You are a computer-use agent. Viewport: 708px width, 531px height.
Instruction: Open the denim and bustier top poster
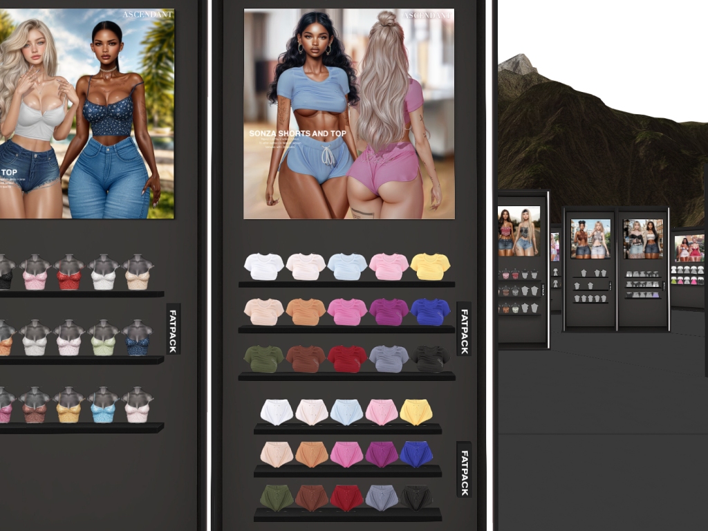(x=87, y=114)
